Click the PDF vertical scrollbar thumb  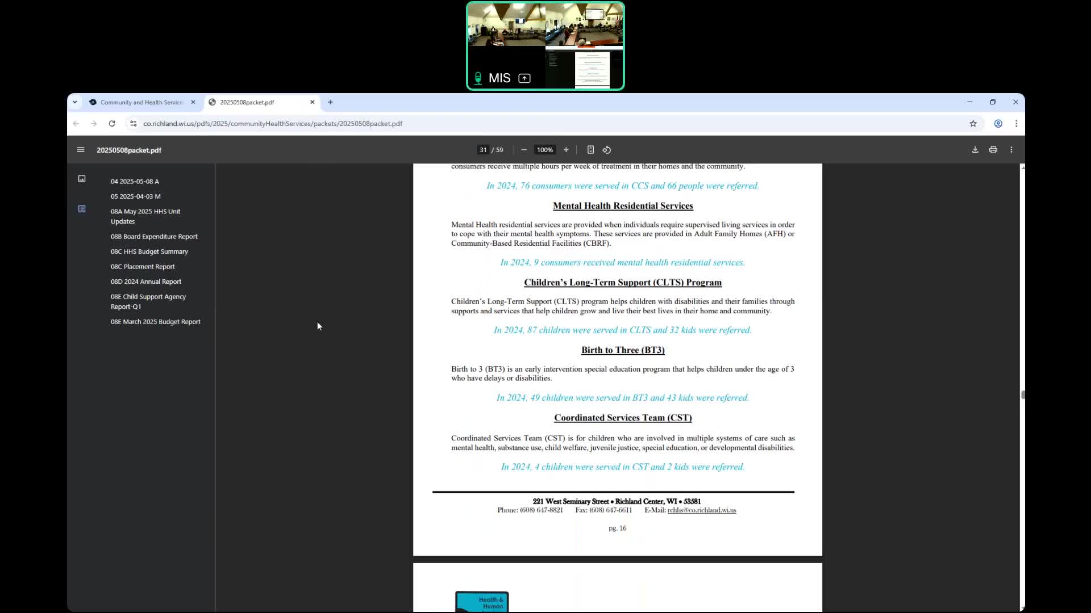click(x=1023, y=394)
